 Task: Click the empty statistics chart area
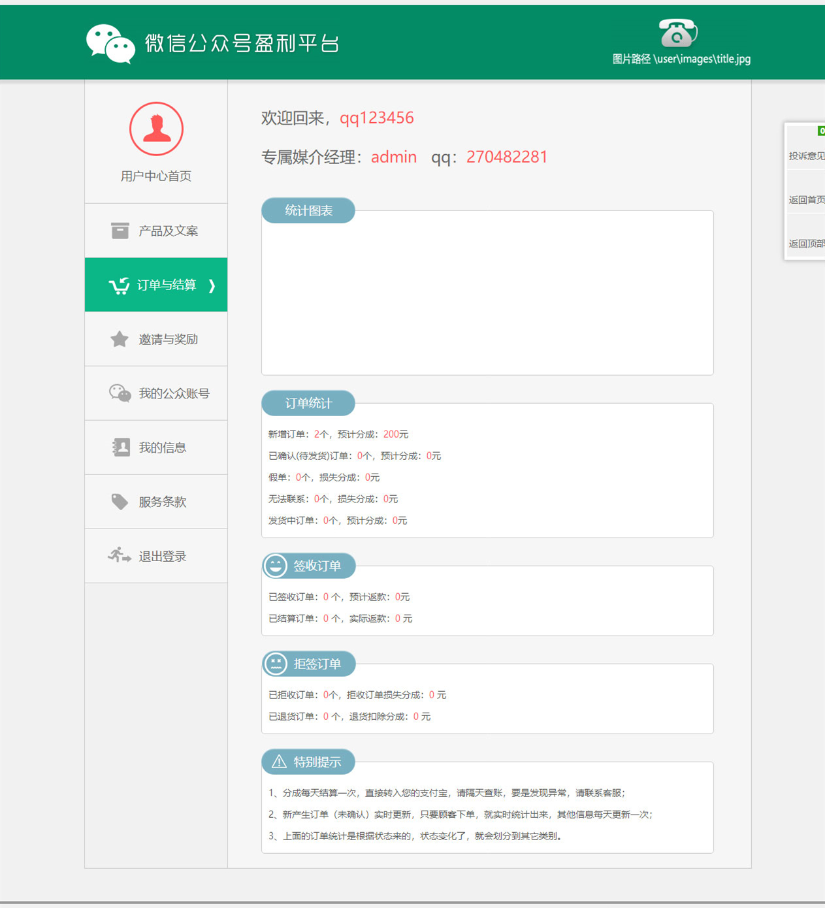(x=487, y=297)
